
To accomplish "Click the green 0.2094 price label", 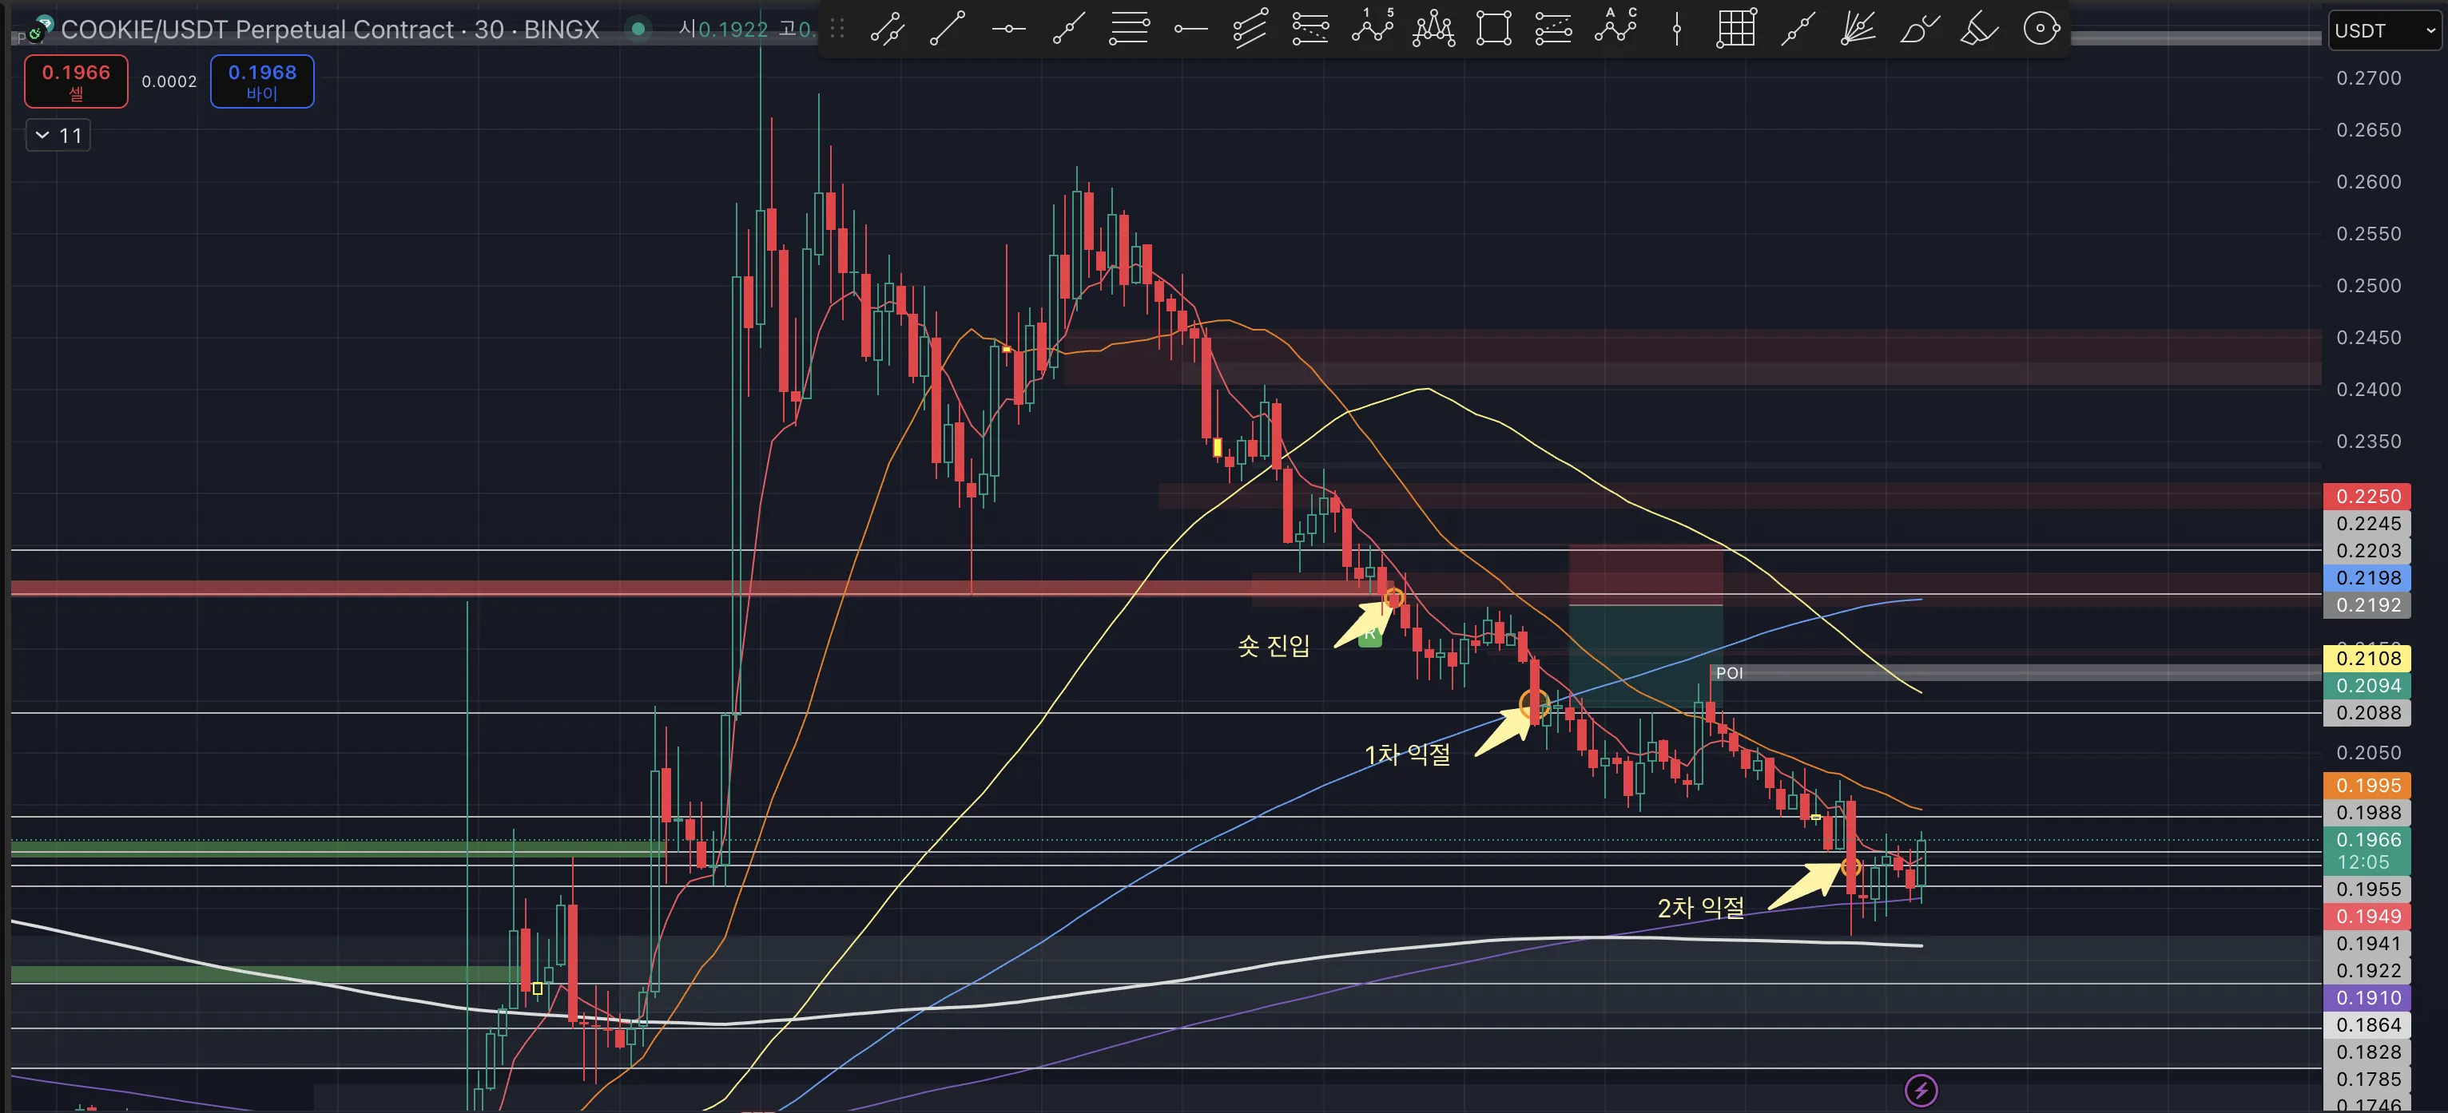I will tap(2367, 686).
